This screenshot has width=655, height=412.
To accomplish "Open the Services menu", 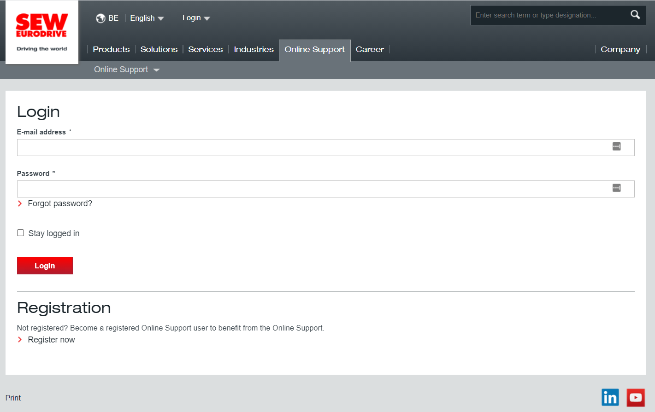I will [206, 49].
